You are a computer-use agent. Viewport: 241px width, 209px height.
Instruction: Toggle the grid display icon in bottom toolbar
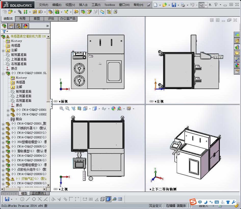(91, 199)
